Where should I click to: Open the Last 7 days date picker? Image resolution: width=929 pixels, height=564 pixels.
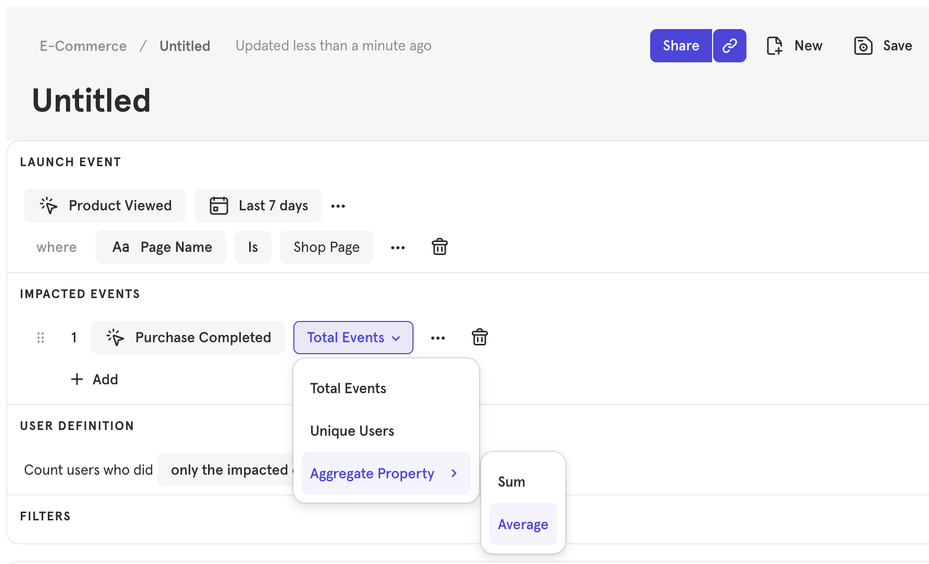[258, 206]
